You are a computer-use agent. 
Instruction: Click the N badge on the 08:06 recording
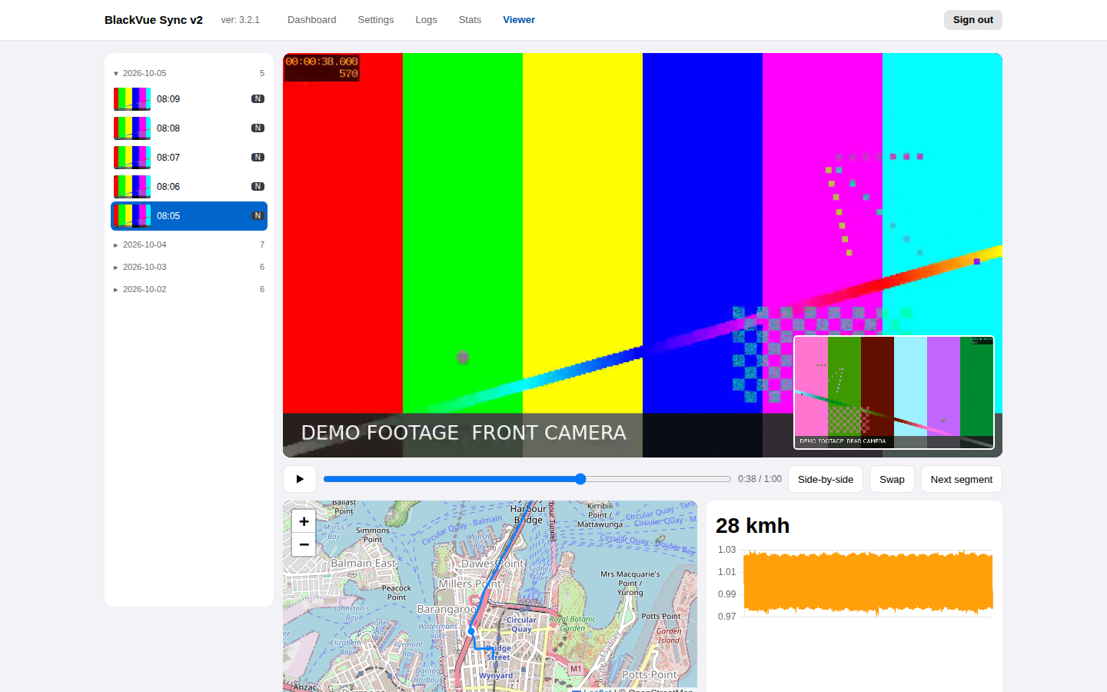point(258,187)
